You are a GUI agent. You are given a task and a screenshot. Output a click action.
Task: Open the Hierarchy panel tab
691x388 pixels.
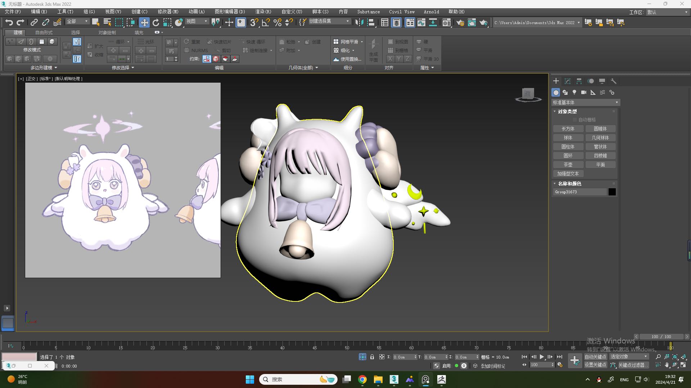coord(579,81)
